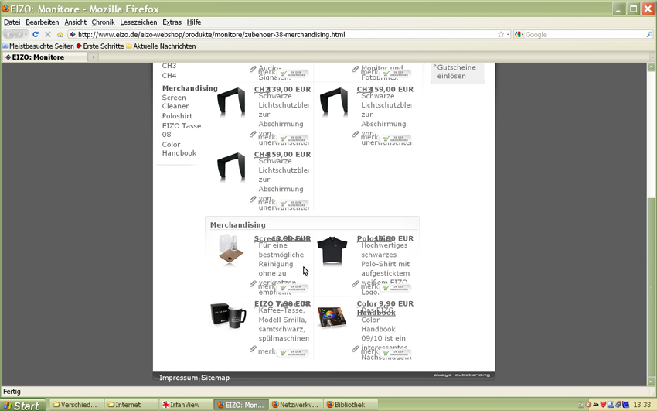Reload the page with the refresh icon

point(36,34)
